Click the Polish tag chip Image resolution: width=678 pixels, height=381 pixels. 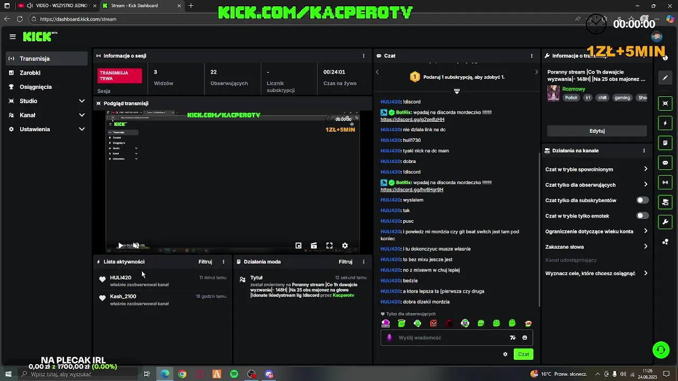click(571, 98)
